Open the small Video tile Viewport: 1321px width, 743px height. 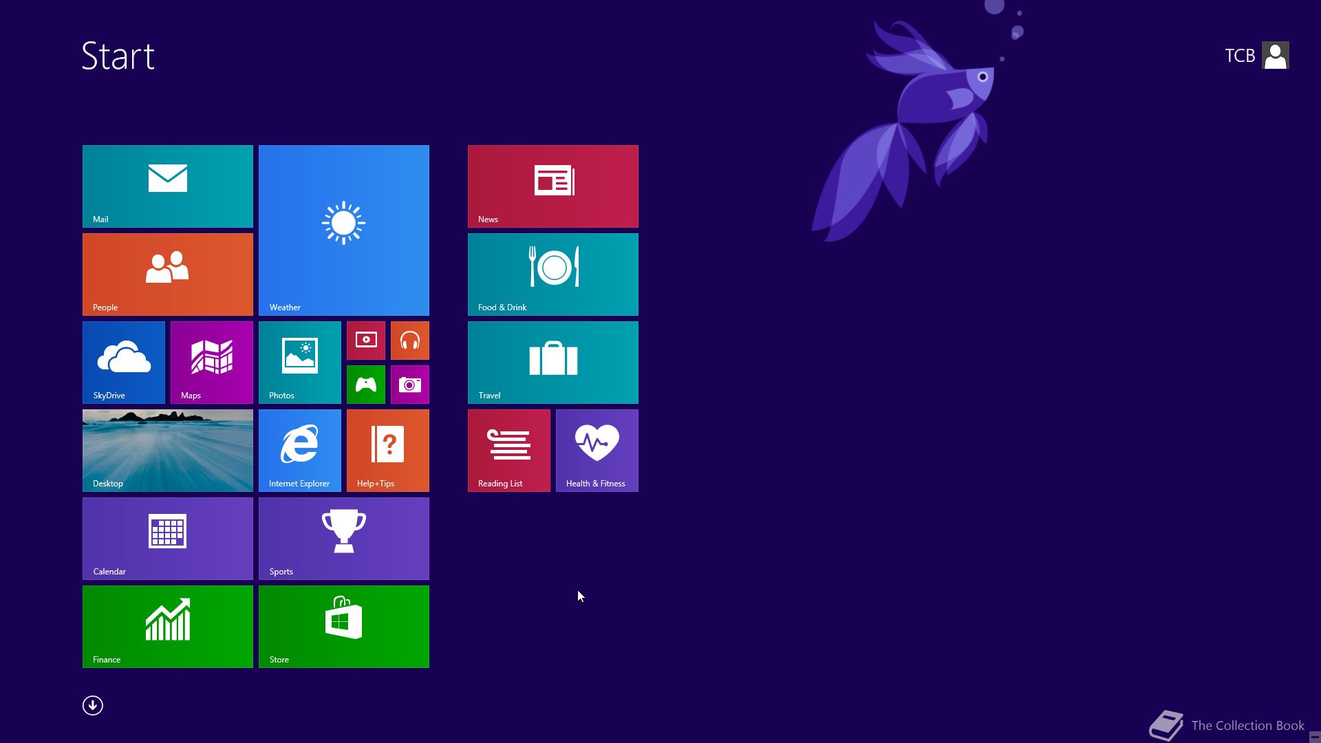point(366,340)
